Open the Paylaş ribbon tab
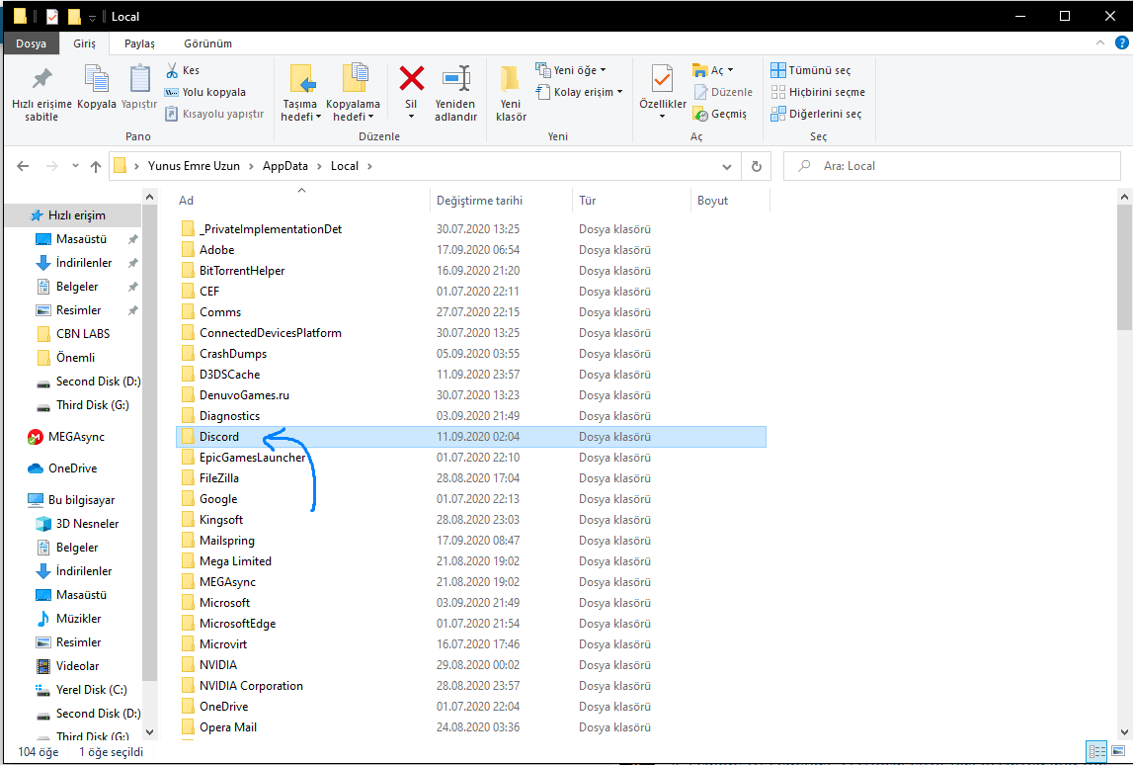Image resolution: width=1133 pixels, height=765 pixels. pos(138,43)
